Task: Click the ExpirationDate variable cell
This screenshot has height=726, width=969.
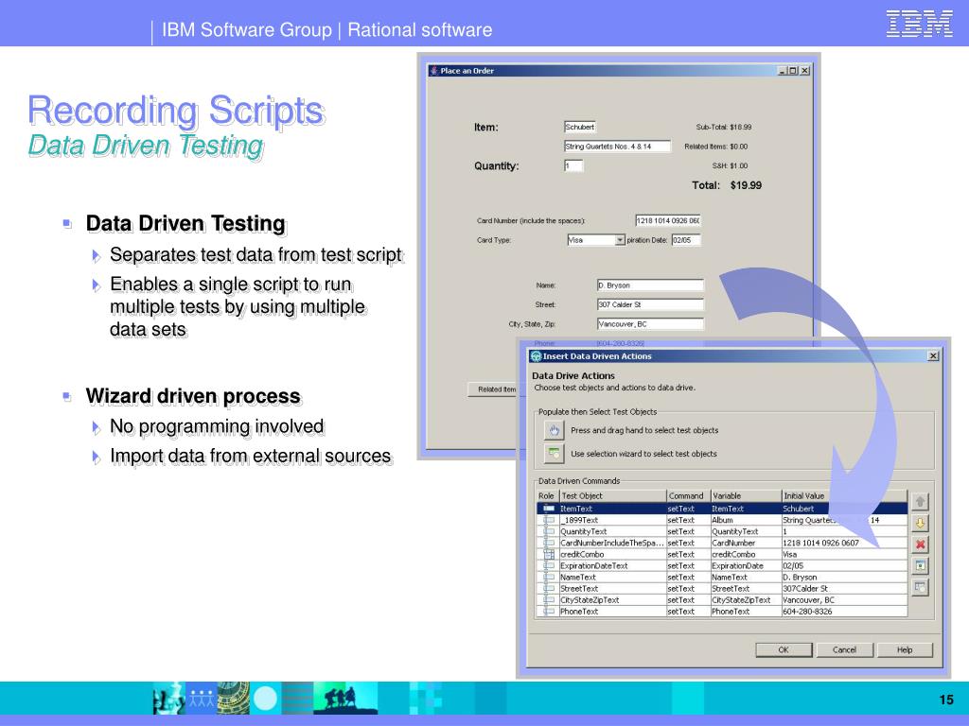Action: click(746, 565)
